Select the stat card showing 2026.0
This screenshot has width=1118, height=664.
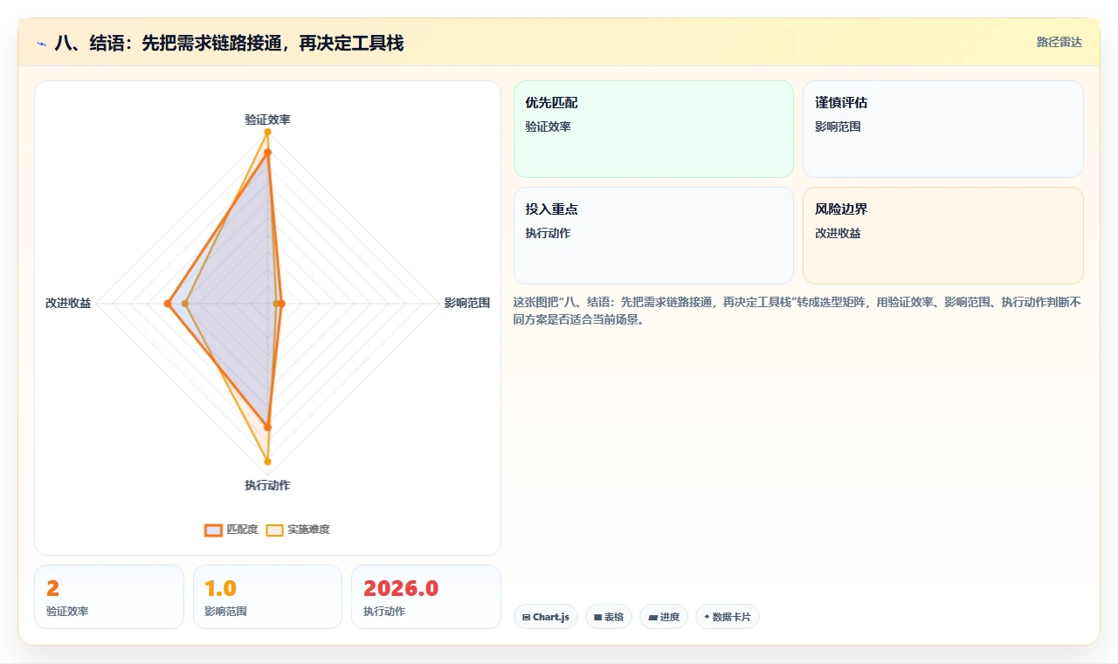point(426,597)
